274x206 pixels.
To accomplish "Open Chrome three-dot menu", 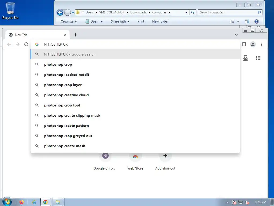I will (x=262, y=44).
